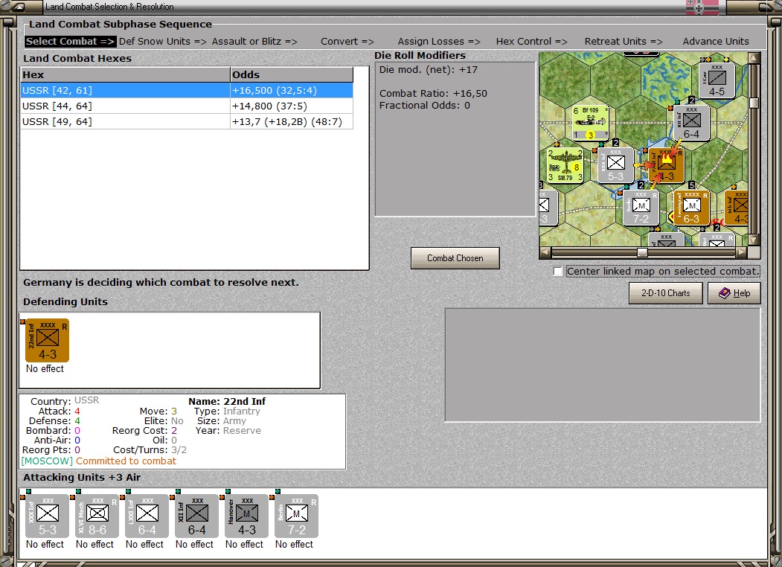Open the 2-D-10 Charts
The width and height of the screenshot is (782, 567).
(665, 293)
